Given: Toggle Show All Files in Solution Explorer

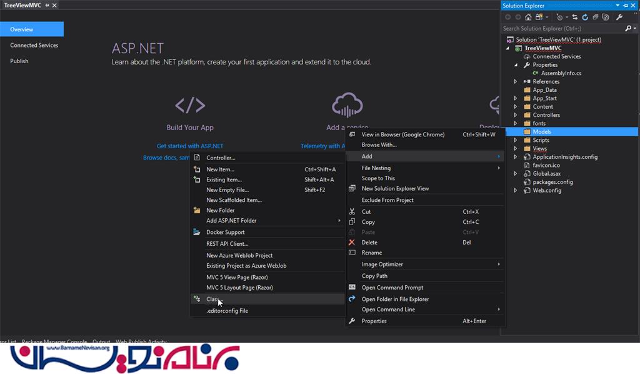Looking at the screenshot, I should tap(606, 17).
